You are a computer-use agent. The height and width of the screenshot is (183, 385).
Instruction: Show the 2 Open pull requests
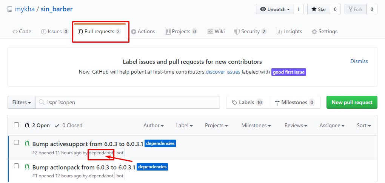click(37, 126)
